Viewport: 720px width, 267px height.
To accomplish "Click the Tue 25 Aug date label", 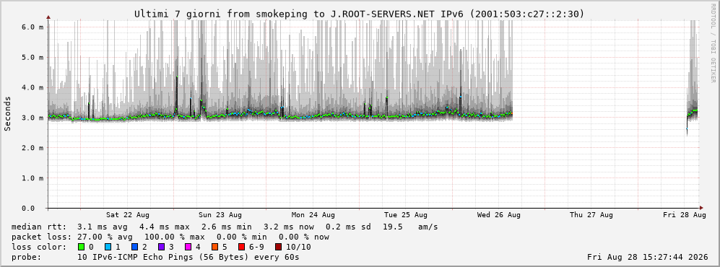I will pyautogui.click(x=406, y=215).
